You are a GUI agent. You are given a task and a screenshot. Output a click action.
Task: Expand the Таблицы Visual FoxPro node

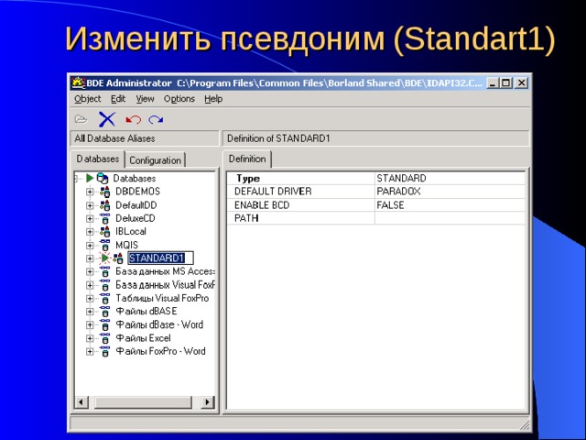(90, 298)
